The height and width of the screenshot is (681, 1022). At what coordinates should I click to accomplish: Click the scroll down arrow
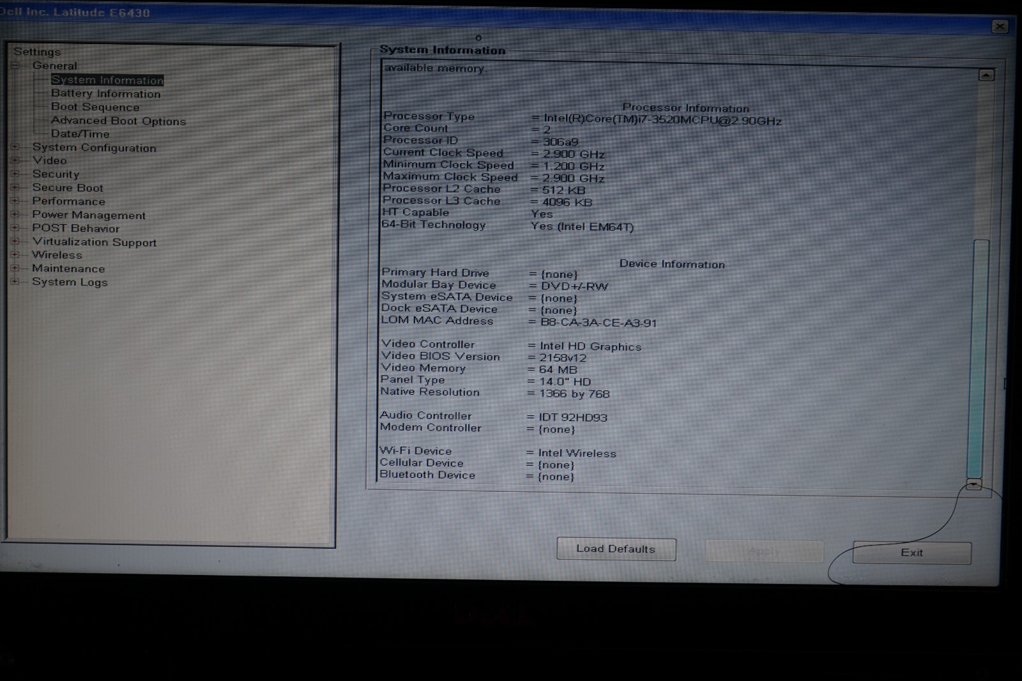tap(973, 484)
